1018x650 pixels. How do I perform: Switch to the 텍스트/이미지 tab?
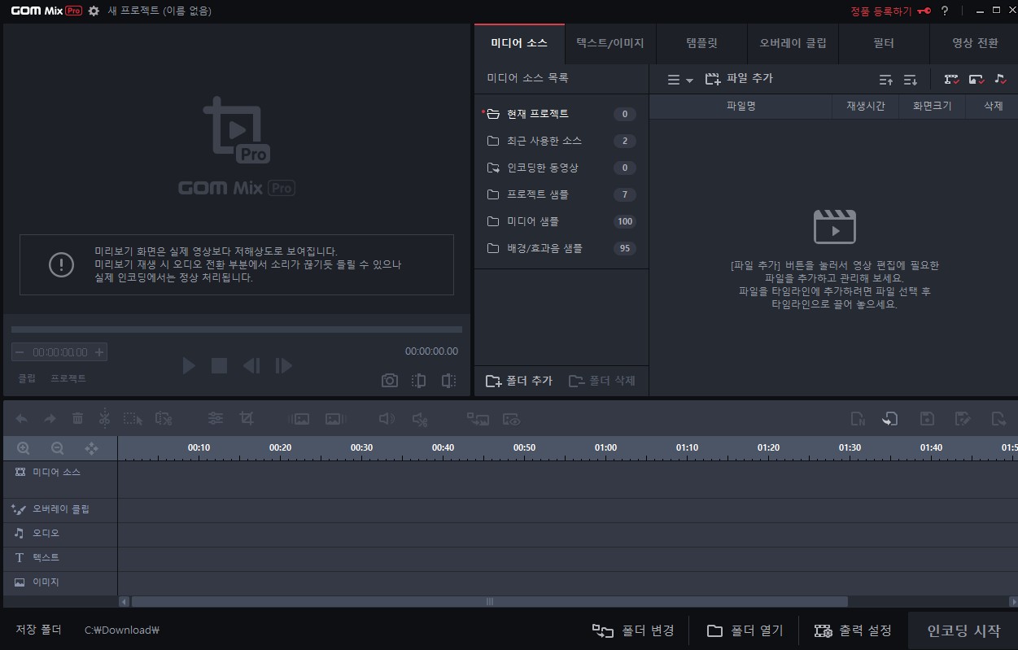coord(610,43)
